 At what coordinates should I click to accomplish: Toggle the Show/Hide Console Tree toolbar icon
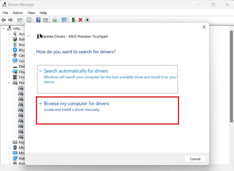tap(20, 20)
